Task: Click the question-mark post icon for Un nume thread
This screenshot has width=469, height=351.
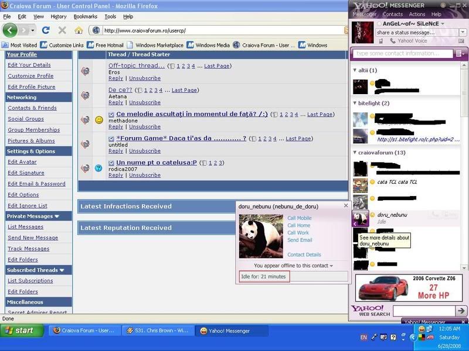Action: (98, 168)
